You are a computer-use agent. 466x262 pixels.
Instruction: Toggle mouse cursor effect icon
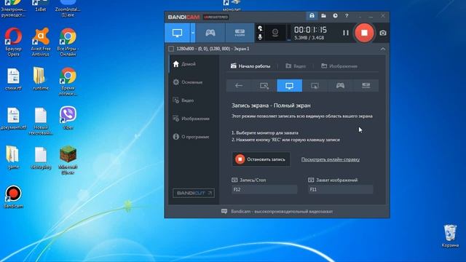point(260,28)
